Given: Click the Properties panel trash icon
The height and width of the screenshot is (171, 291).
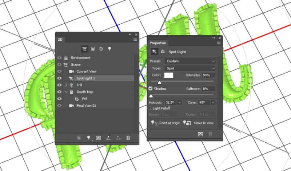Looking at the screenshot, I should pyautogui.click(x=210, y=134).
